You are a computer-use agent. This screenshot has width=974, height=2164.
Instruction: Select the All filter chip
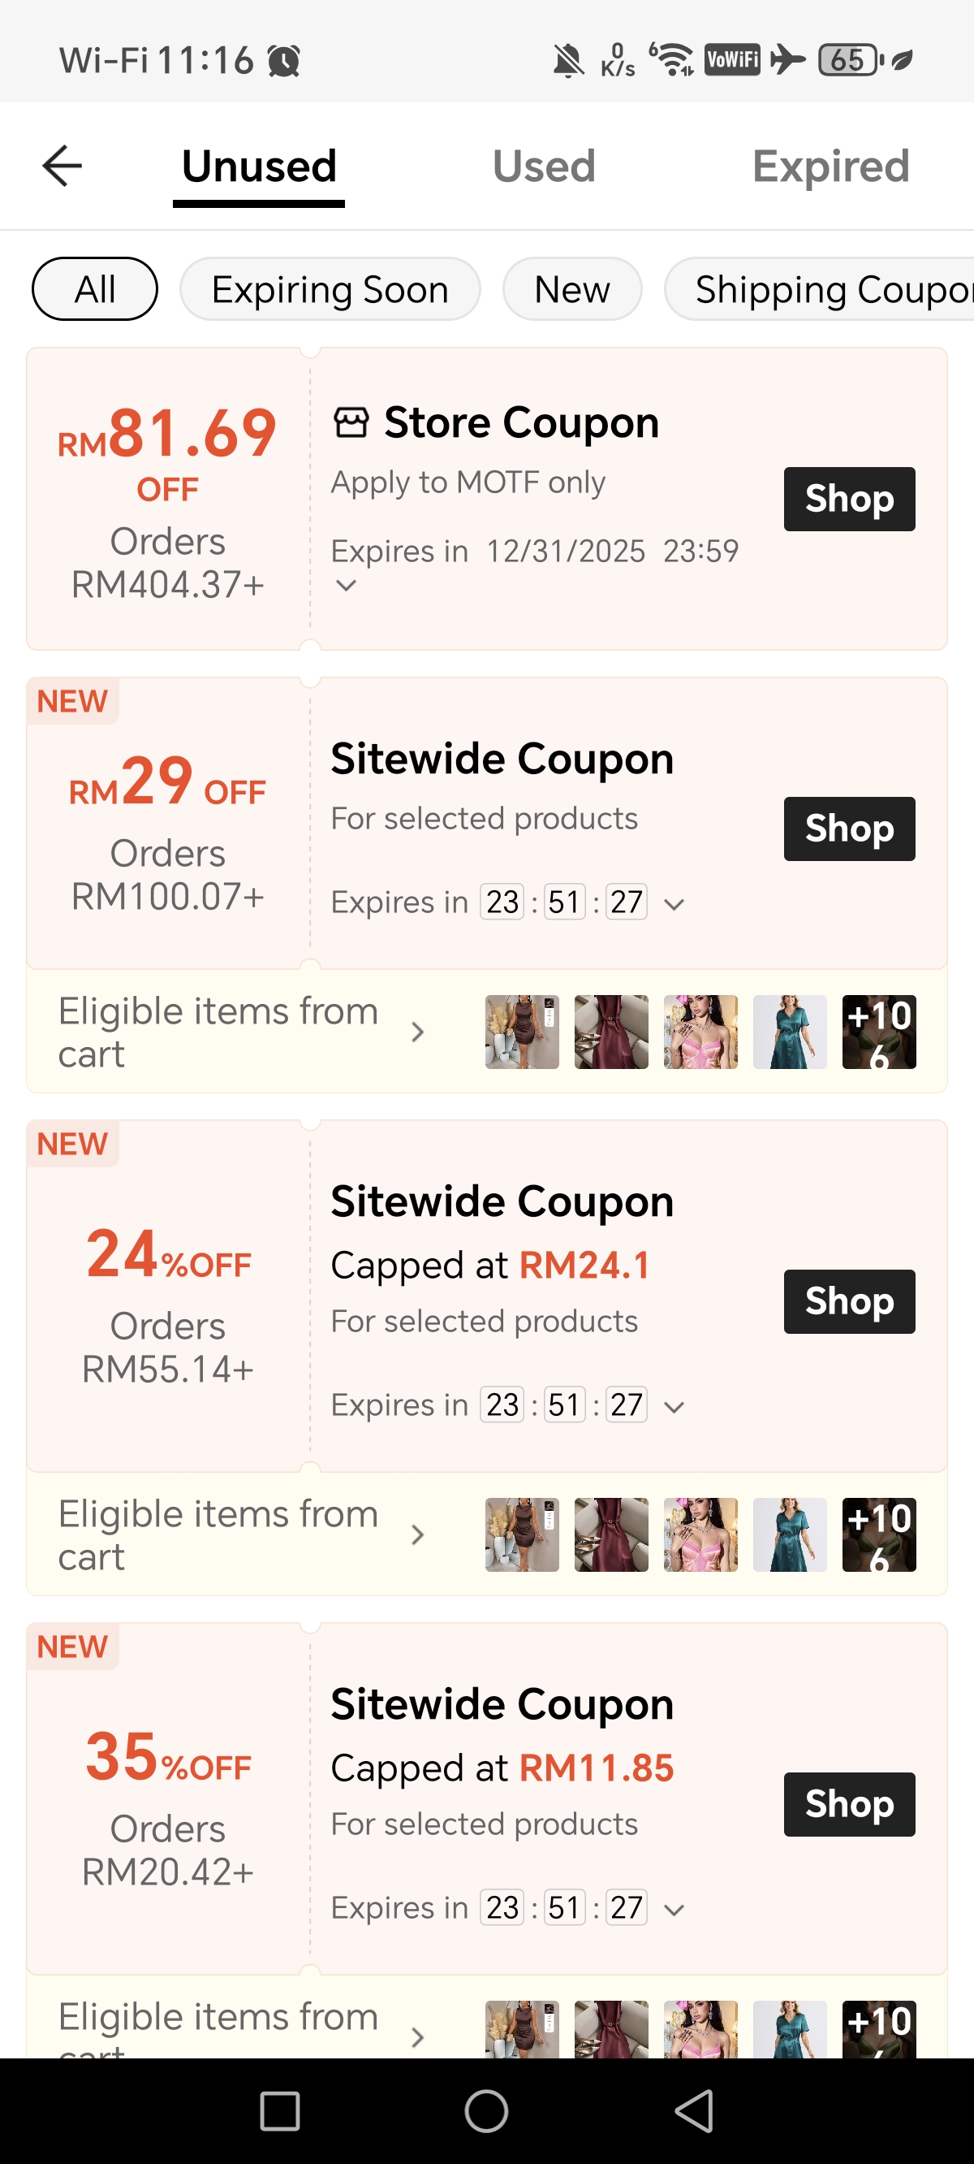95,290
